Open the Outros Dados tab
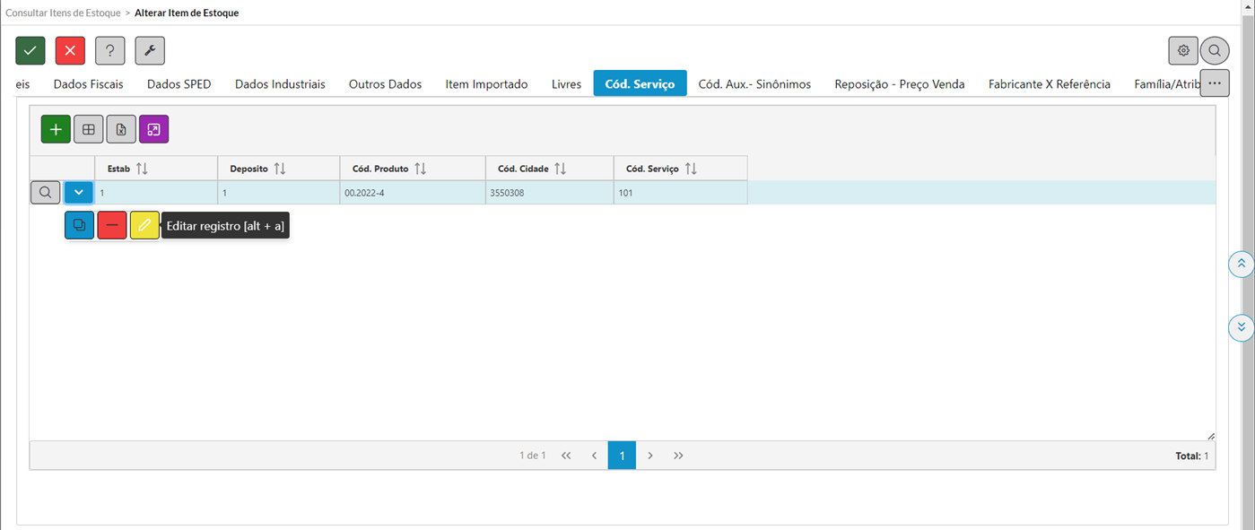The width and height of the screenshot is (1255, 530). (x=385, y=84)
